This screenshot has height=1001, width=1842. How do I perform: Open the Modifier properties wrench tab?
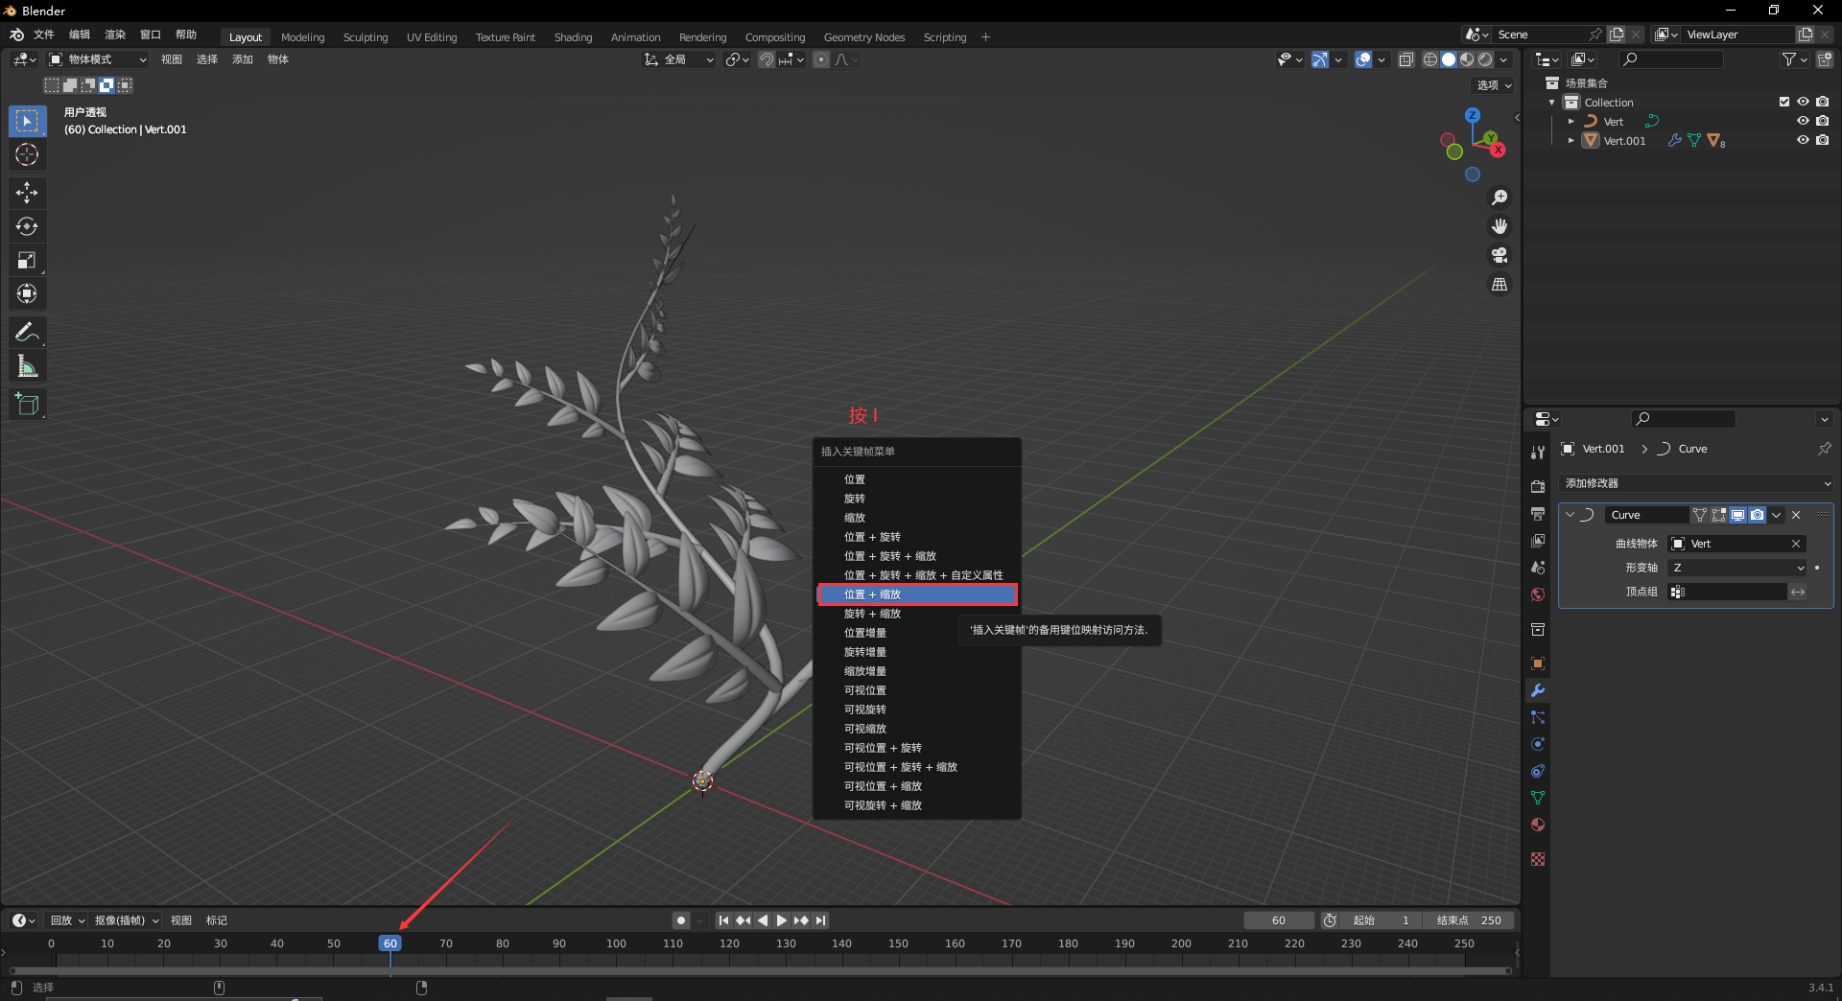[x=1538, y=690]
